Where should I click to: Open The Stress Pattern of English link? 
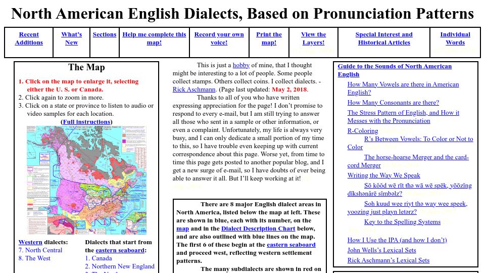(x=403, y=117)
